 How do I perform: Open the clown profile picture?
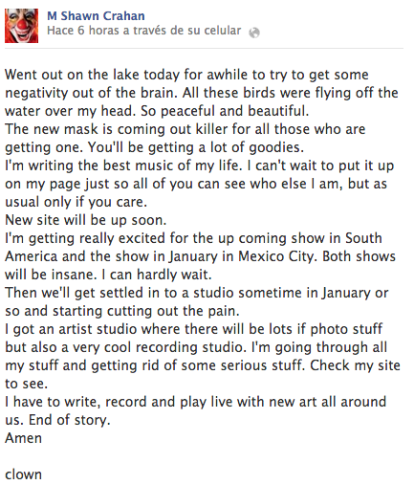(21, 26)
